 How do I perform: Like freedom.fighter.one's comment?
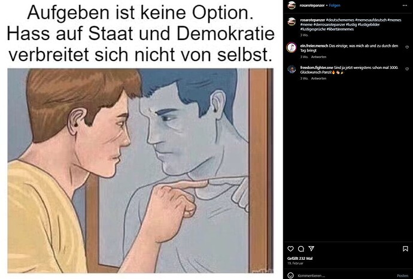click(407, 69)
